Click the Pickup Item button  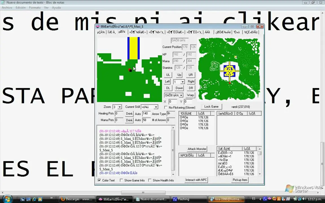coord(240,180)
